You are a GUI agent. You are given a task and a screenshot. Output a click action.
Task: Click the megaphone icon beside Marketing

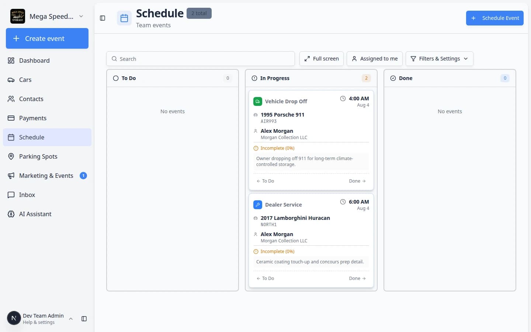[x=11, y=176]
